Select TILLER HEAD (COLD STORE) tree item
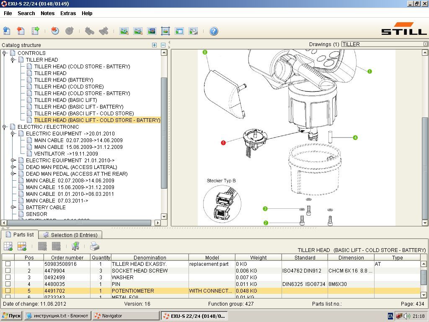This screenshot has height=322, width=429. click(69, 86)
